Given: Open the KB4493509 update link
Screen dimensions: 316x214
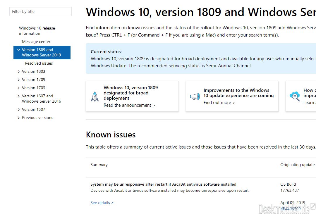Looking at the screenshot, I should (291, 209).
